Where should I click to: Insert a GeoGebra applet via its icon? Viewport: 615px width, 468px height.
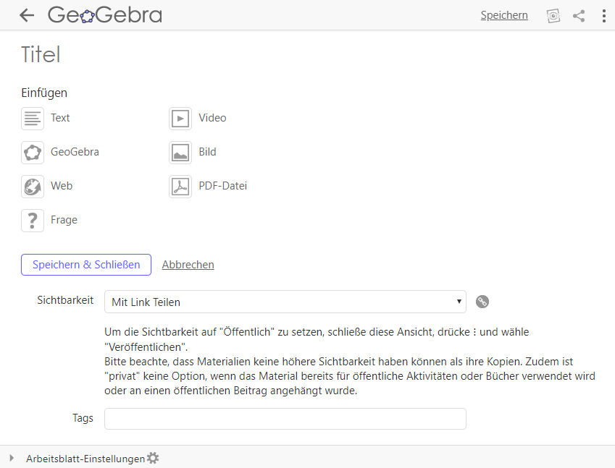point(33,153)
